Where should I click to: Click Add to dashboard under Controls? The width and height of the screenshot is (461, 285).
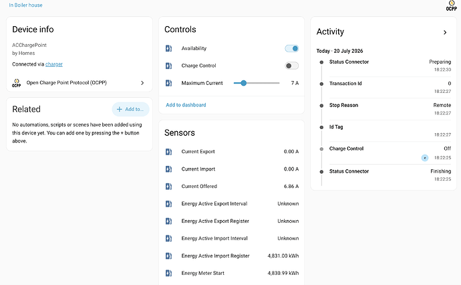[x=186, y=105]
